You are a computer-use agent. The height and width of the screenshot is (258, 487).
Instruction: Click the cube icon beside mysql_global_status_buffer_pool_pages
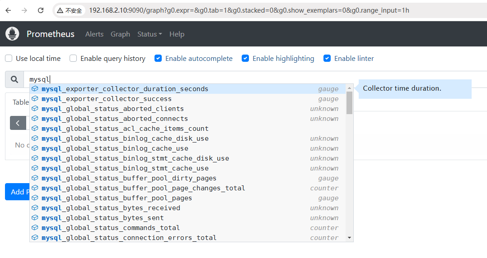(x=35, y=198)
